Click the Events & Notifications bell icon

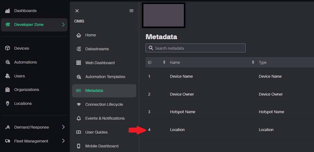click(x=79, y=118)
